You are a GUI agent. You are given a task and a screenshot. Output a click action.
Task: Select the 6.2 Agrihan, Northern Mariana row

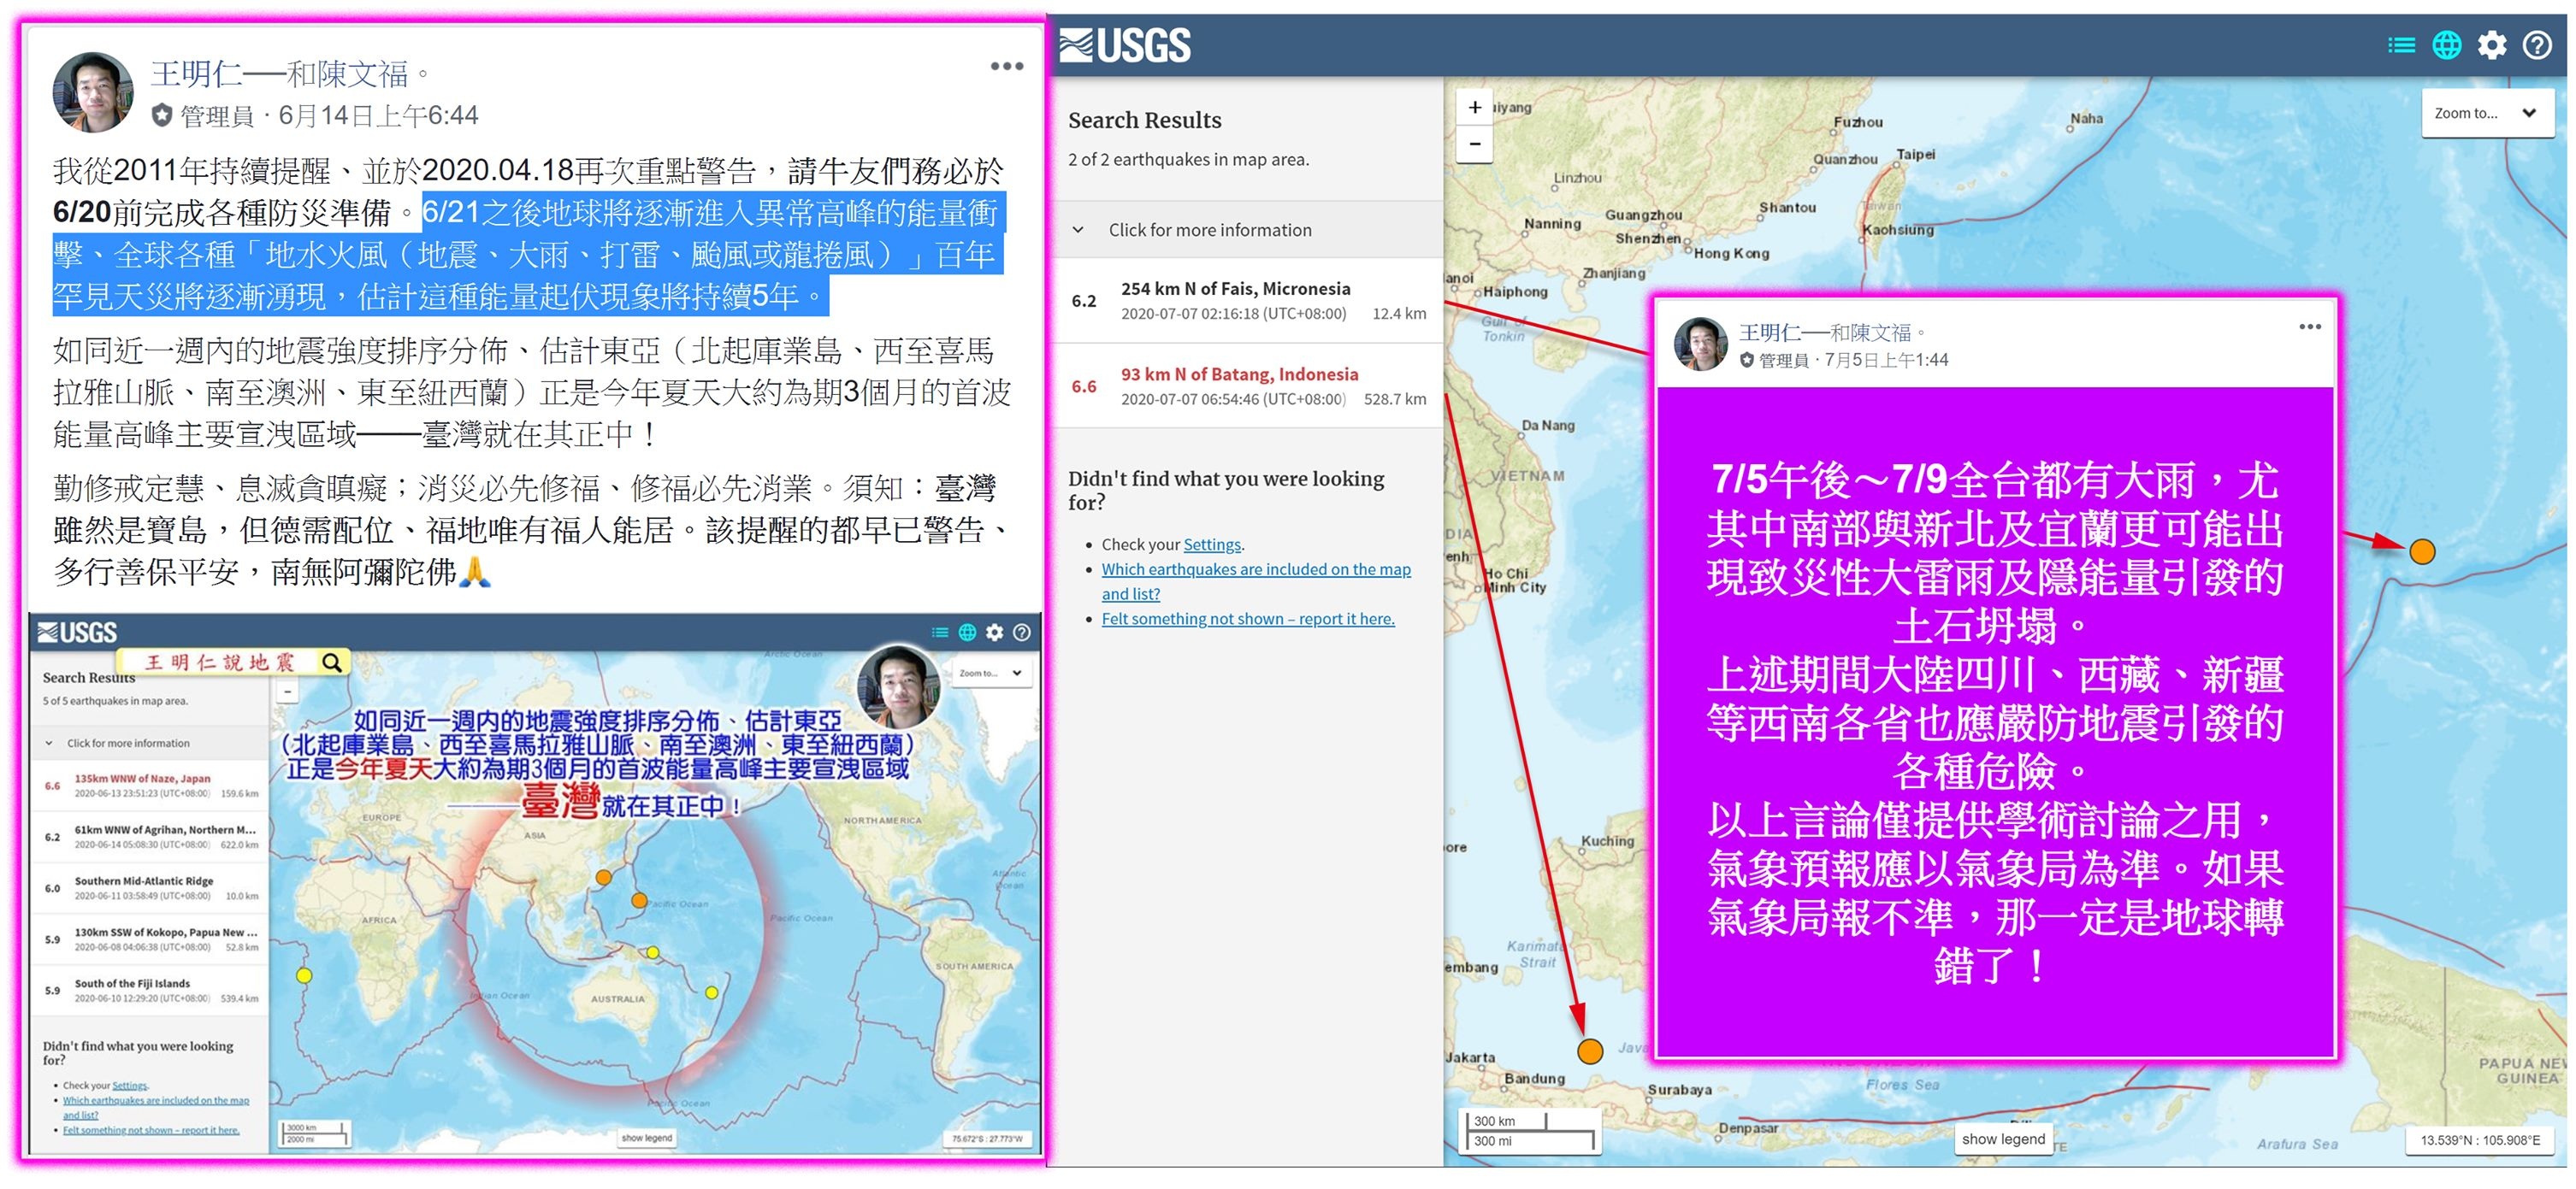coord(150,836)
